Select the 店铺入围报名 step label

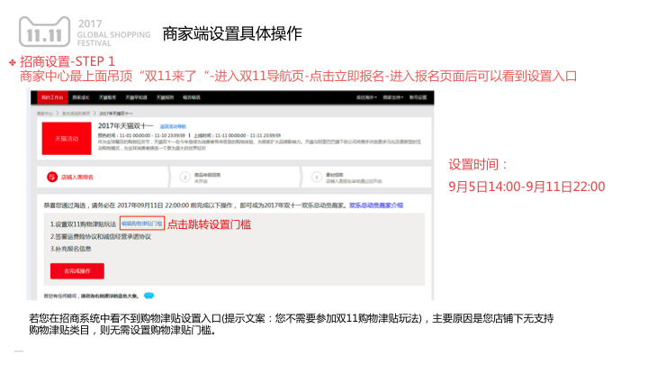77,178
